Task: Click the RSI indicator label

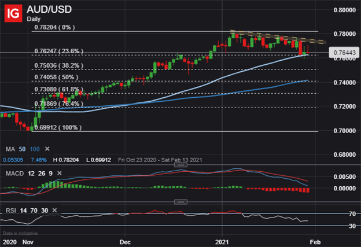Action: coord(11,211)
